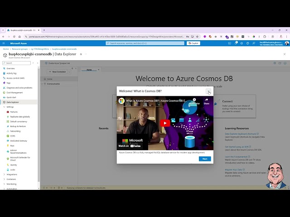Open Azure notifications bell
This screenshot has width=290, height=217.
pyautogui.click(x=236, y=43)
